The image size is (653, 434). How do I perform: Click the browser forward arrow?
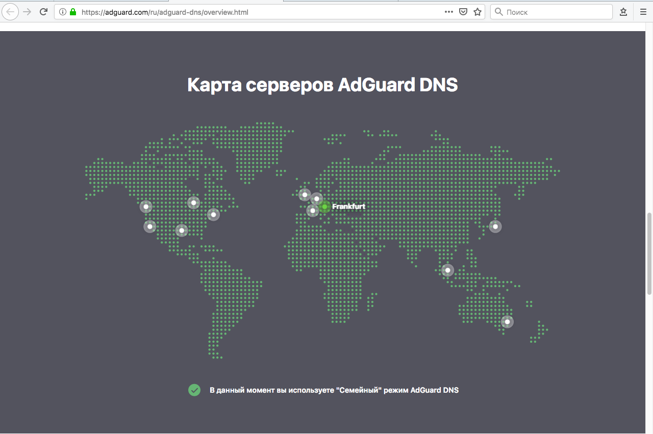(x=28, y=12)
